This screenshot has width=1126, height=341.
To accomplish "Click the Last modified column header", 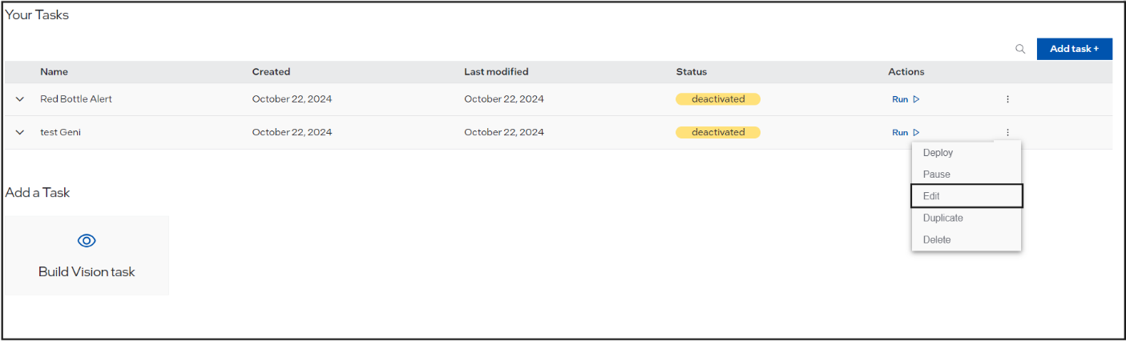I will tap(496, 72).
